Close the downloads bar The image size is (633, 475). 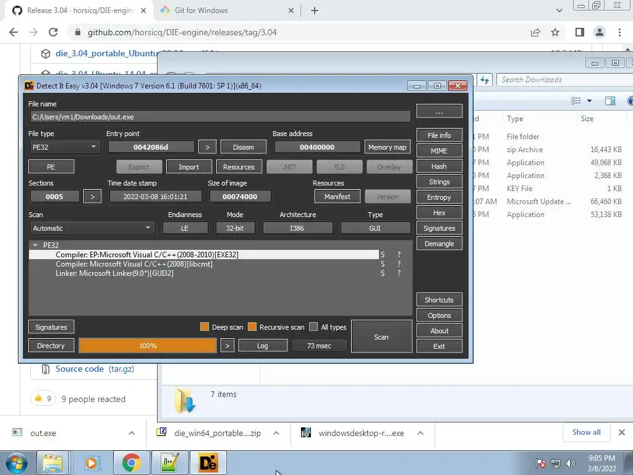[x=622, y=432]
